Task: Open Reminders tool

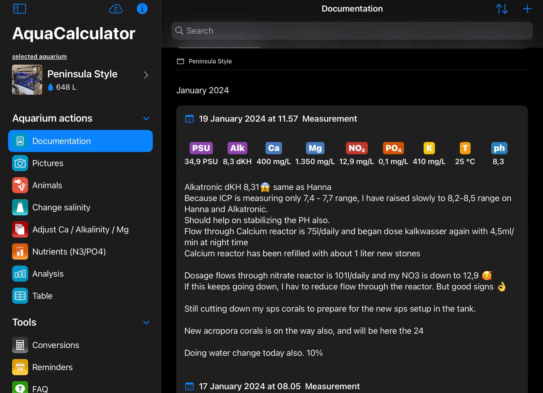Action: coord(52,367)
